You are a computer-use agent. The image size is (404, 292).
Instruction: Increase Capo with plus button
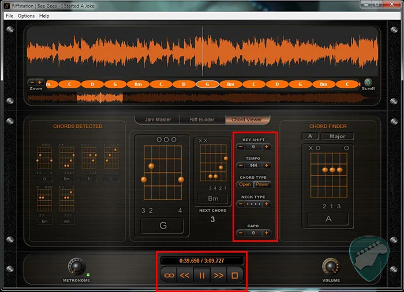267,233
